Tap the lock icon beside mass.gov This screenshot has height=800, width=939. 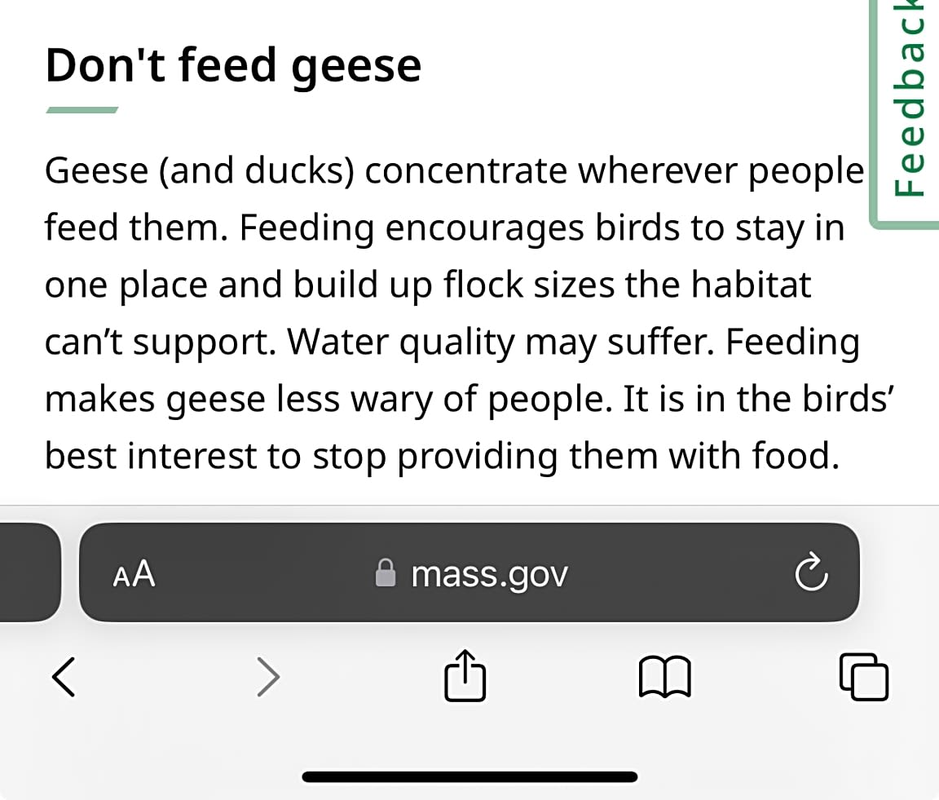pos(386,574)
